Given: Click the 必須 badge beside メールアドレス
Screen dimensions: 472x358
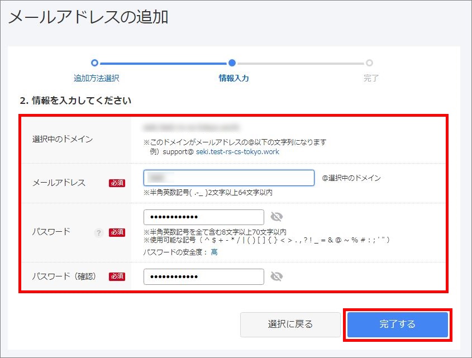Looking at the screenshot, I should pyautogui.click(x=117, y=183).
